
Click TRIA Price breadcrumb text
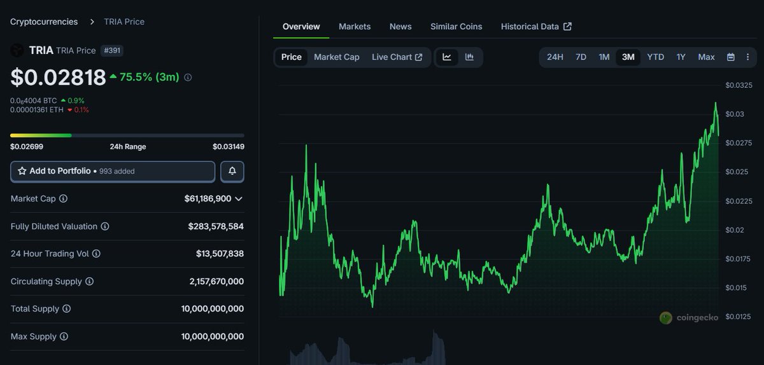[x=125, y=22]
